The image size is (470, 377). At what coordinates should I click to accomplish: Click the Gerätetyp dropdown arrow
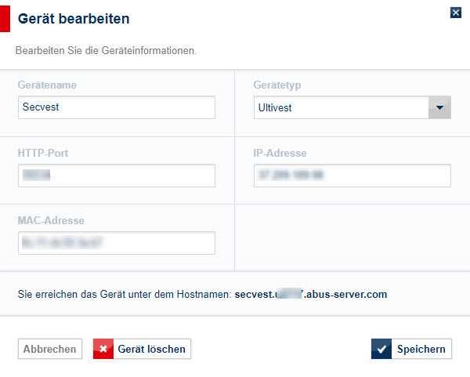439,107
